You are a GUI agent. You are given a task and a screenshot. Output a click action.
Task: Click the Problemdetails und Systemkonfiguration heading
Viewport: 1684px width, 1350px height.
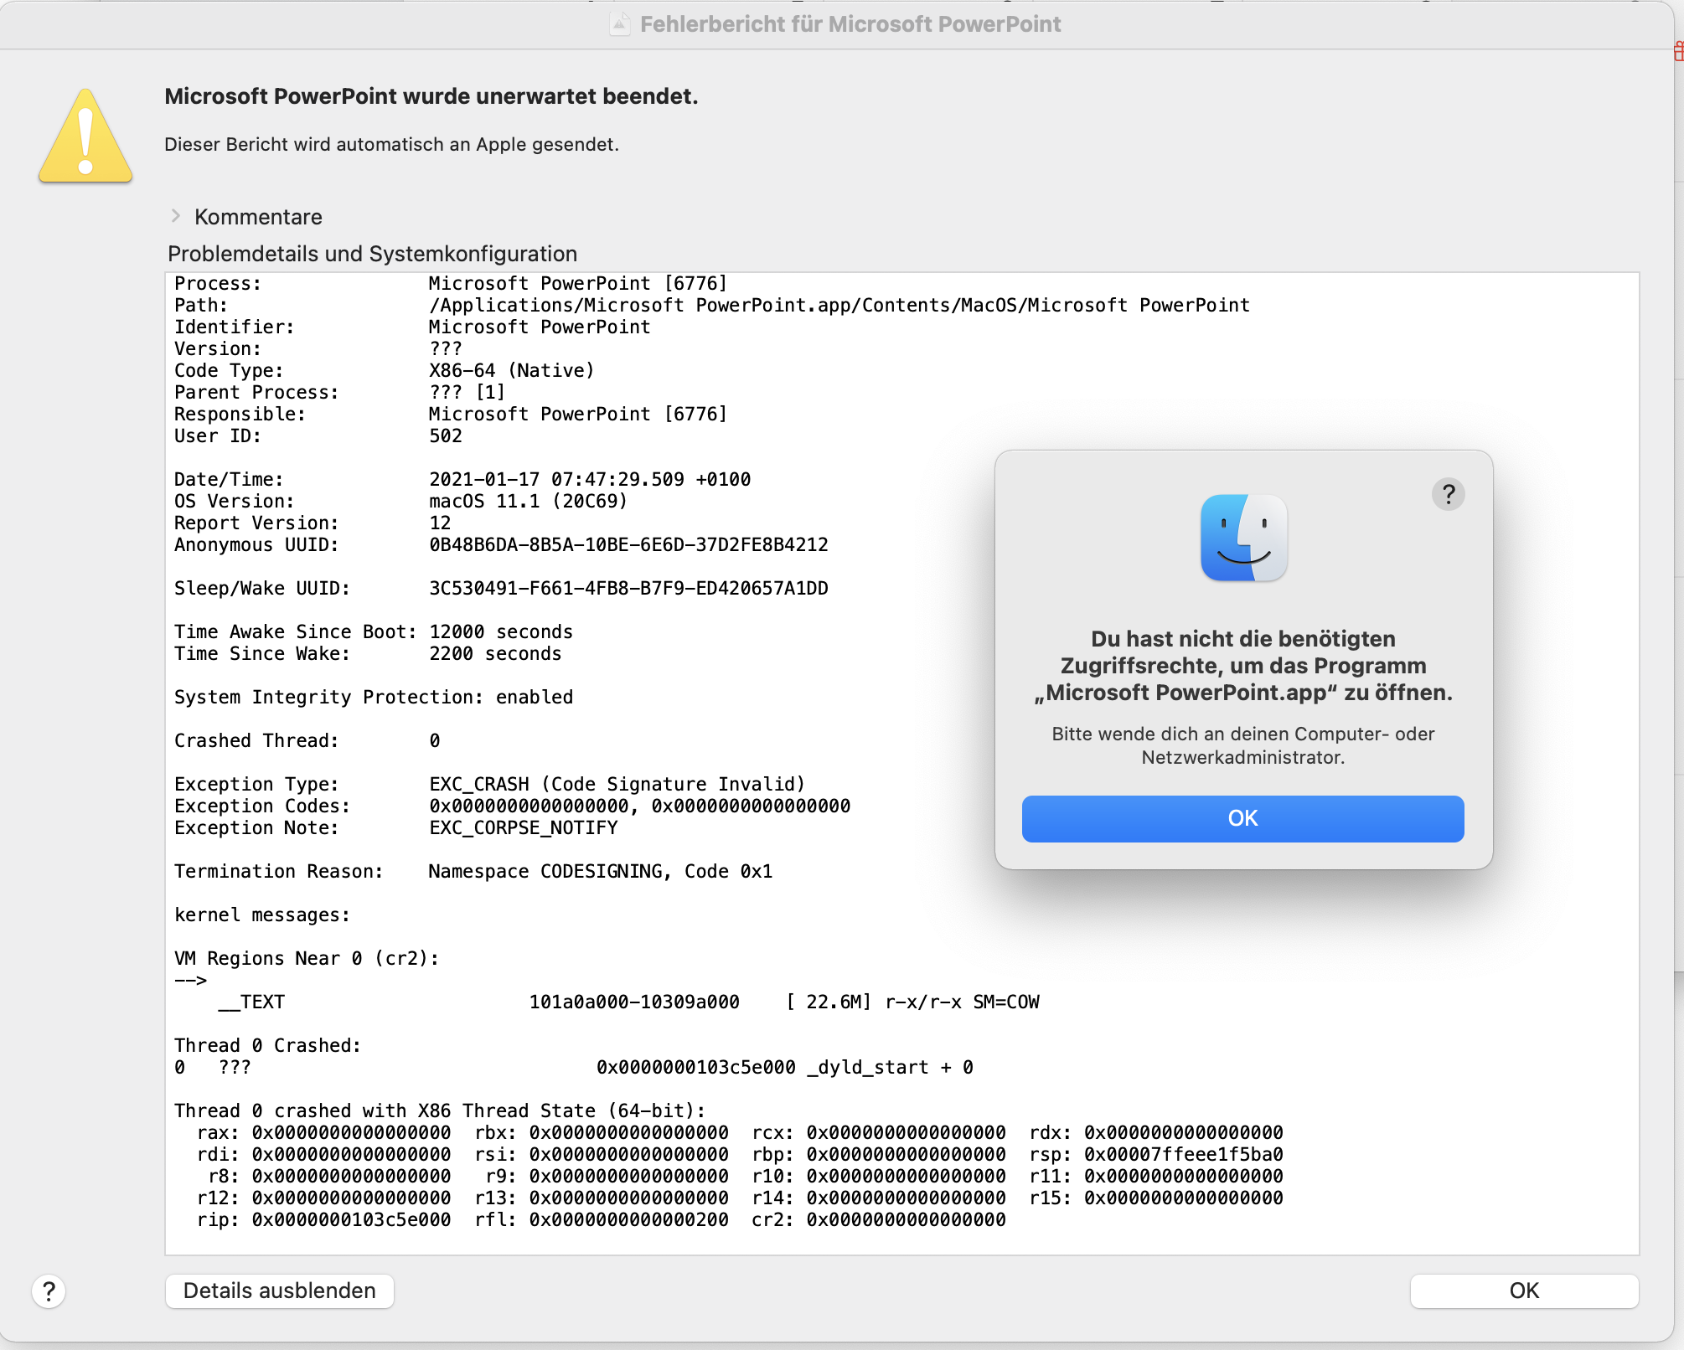[372, 254]
